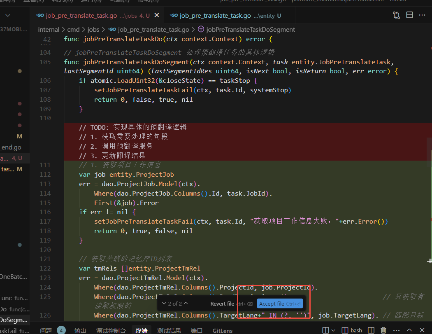Viewport: 432px width, 334px height.
Task: Open the 调试控制台 debug console tab
Action: pos(111,330)
